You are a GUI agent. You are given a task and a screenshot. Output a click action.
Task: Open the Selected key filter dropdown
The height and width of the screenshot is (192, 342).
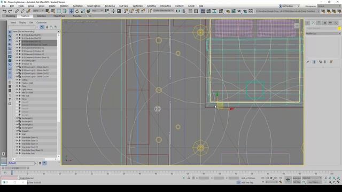pos(312,178)
